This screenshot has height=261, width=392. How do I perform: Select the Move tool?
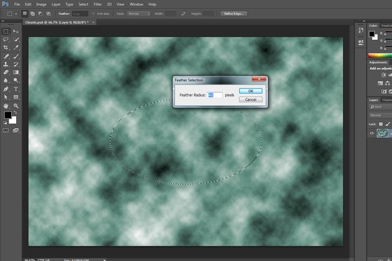tap(16, 31)
